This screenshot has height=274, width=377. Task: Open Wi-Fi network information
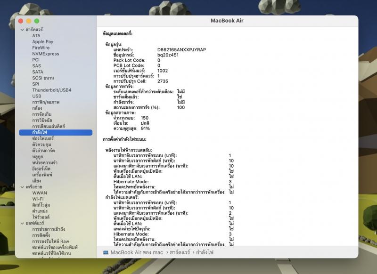[38, 199]
